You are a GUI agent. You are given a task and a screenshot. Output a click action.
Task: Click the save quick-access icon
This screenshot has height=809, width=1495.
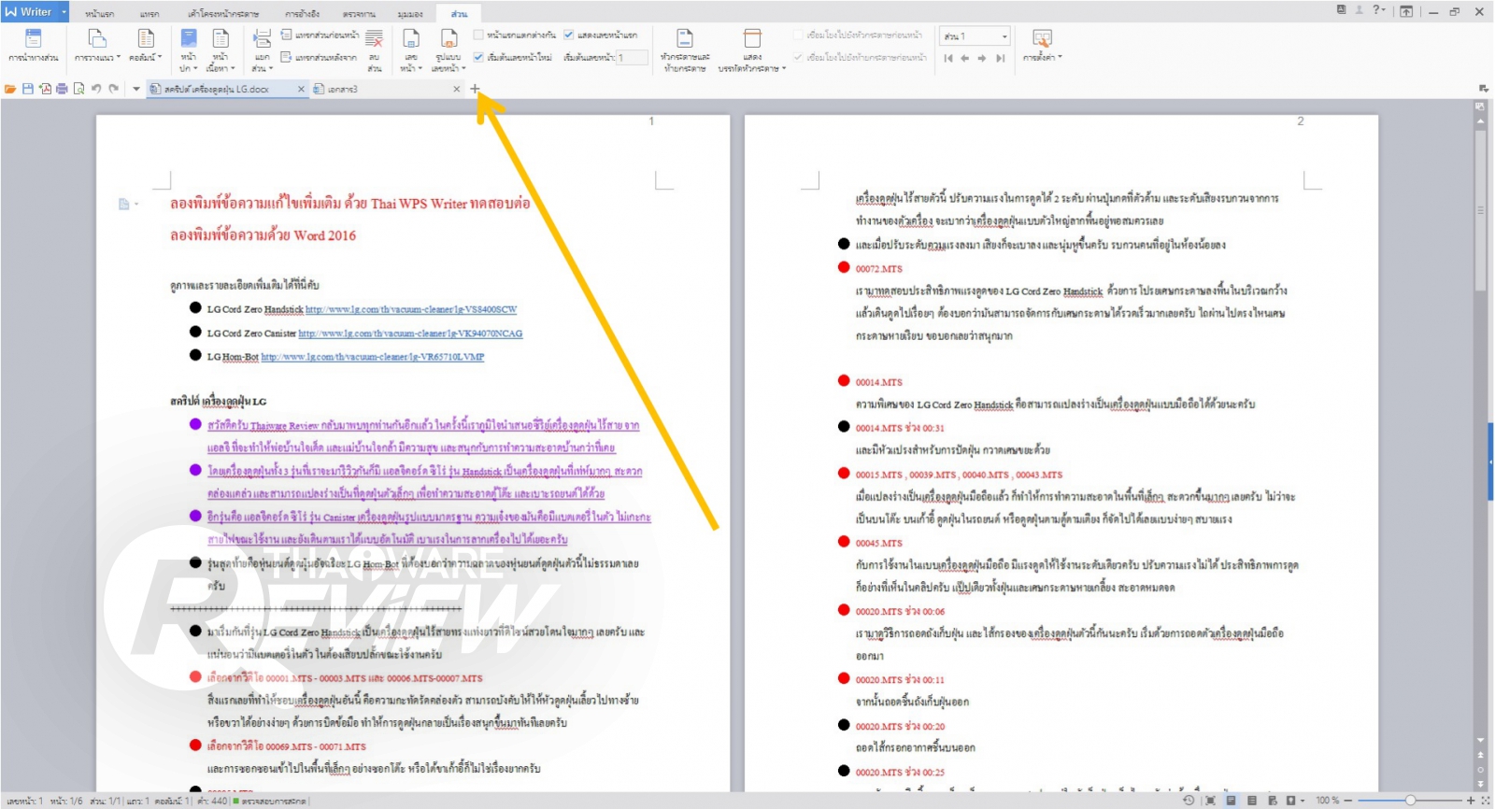[28, 89]
